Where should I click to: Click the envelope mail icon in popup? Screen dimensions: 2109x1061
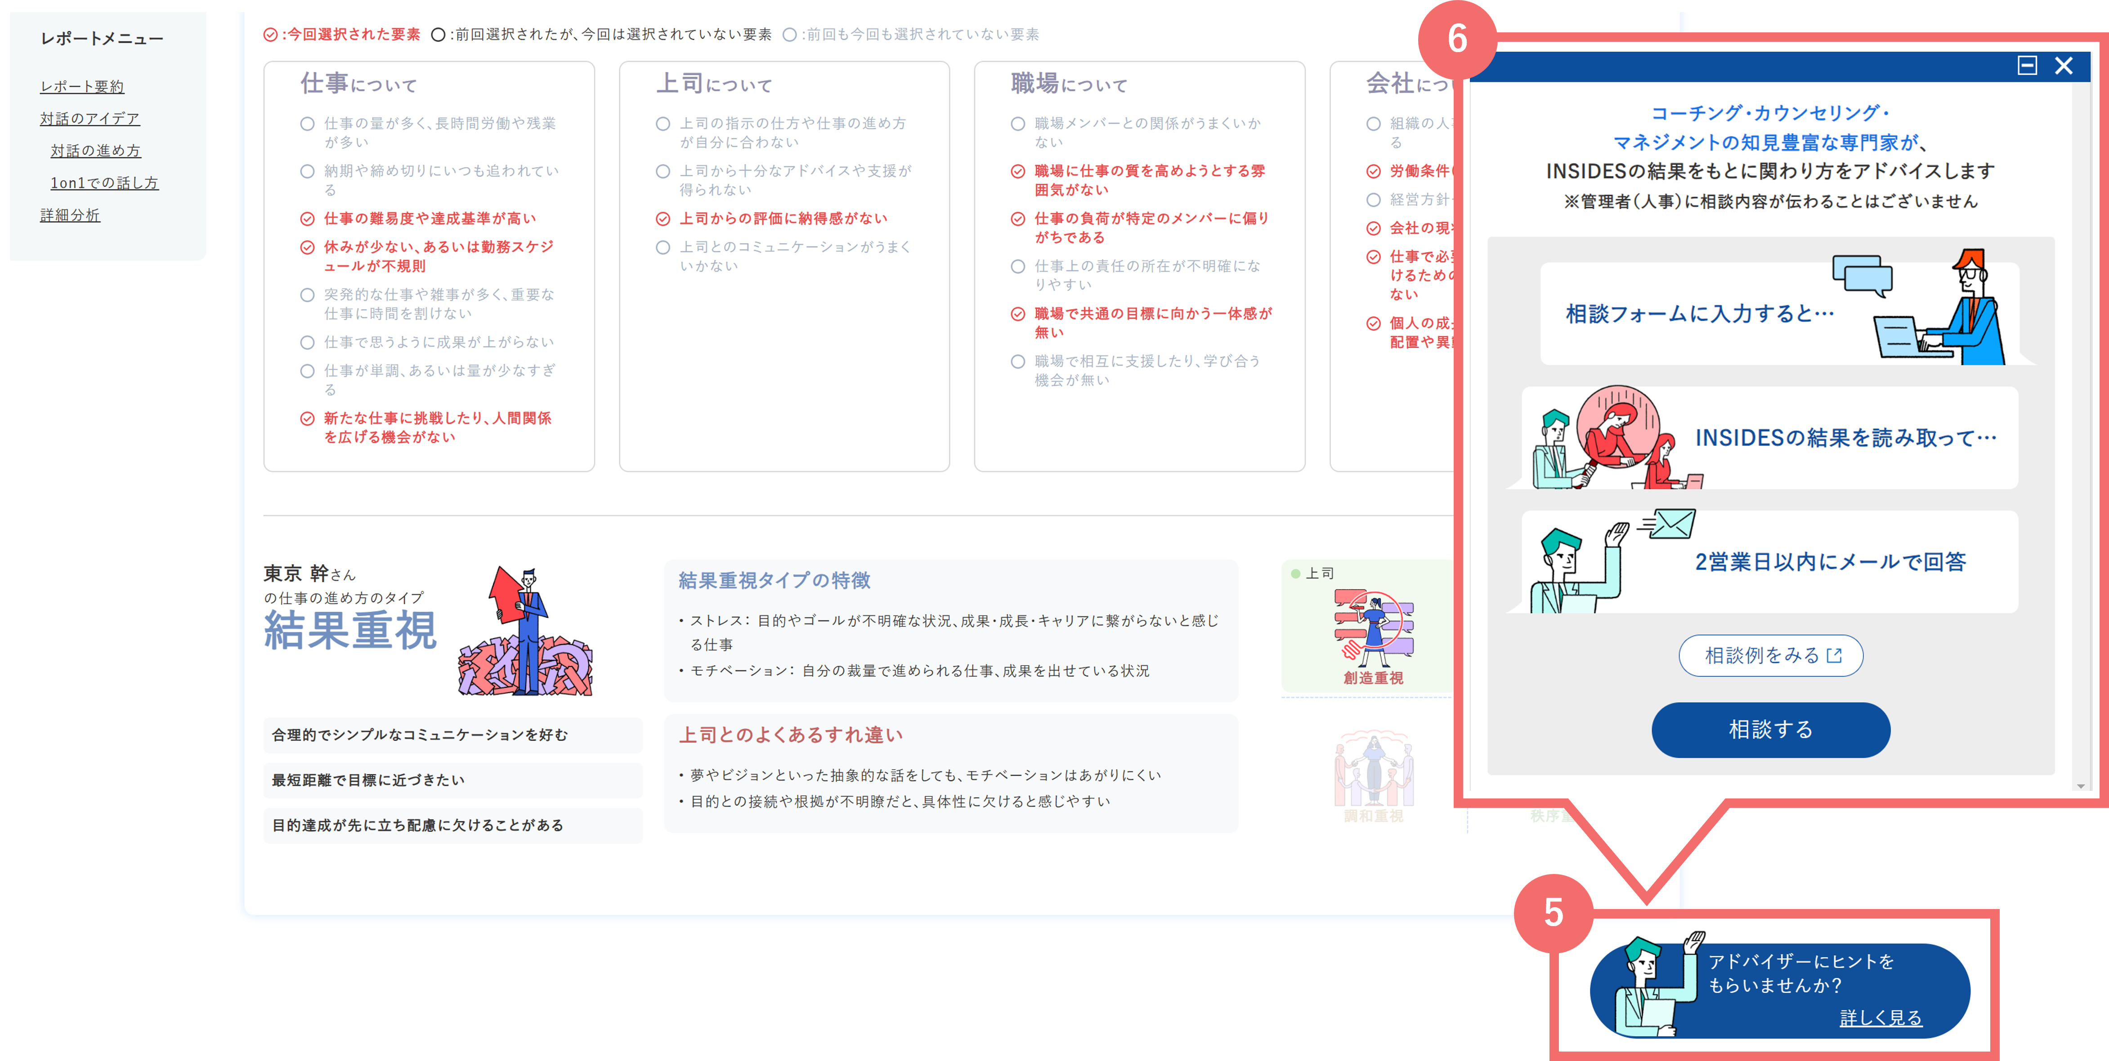(x=1671, y=524)
